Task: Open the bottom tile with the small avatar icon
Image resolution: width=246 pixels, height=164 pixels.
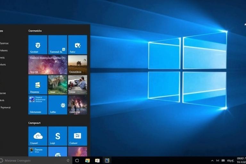Action: [x=38, y=152]
